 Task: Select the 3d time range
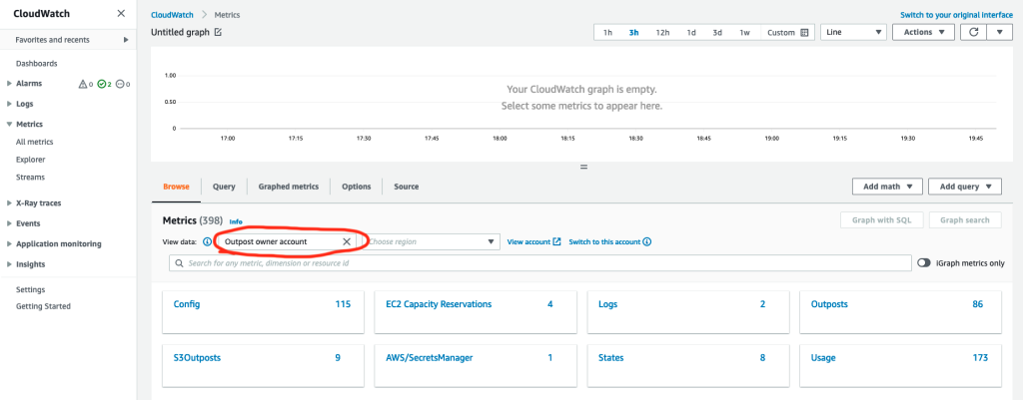pos(717,33)
